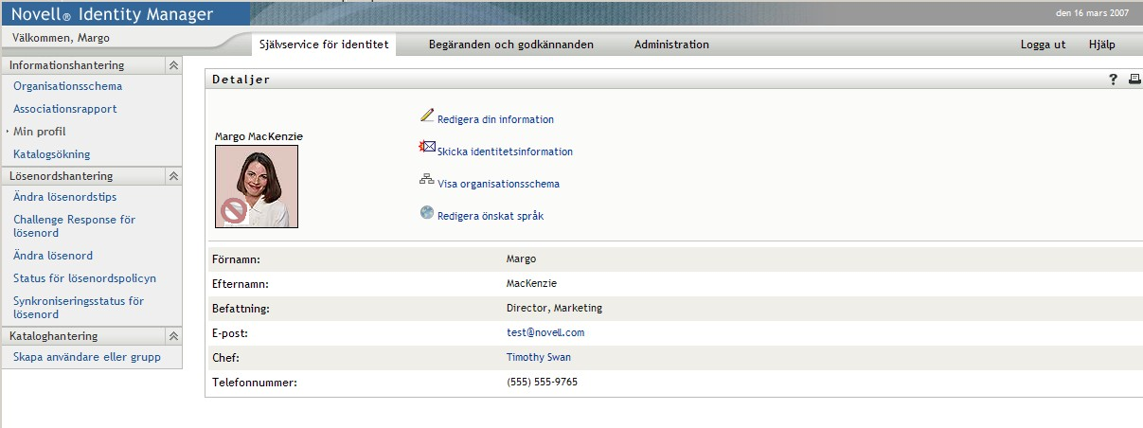The image size is (1143, 428).
Task: Click the Efternamn value MacKenzie
Action: pos(531,284)
